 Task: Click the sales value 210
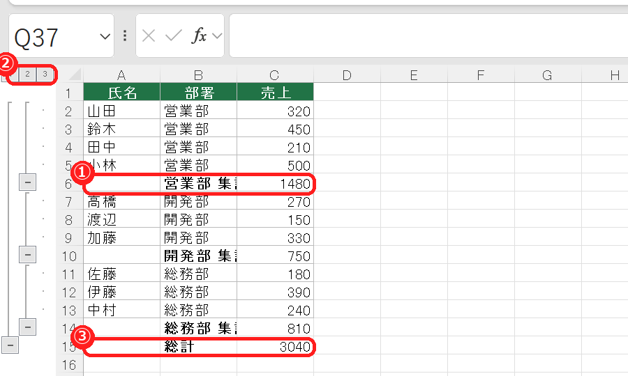point(275,147)
